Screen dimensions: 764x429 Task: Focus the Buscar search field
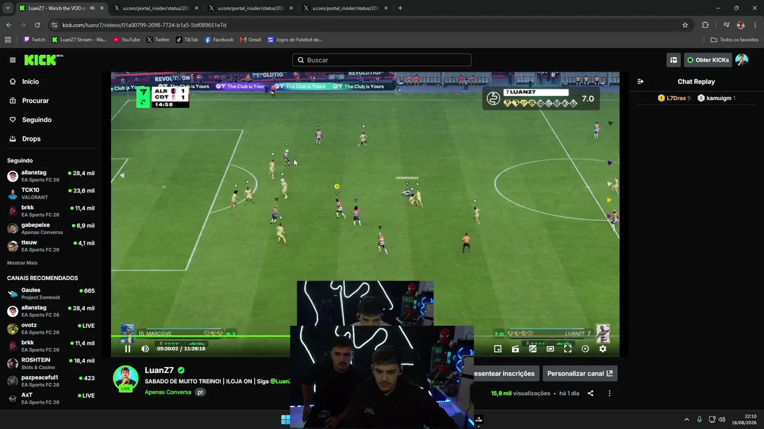point(382,60)
